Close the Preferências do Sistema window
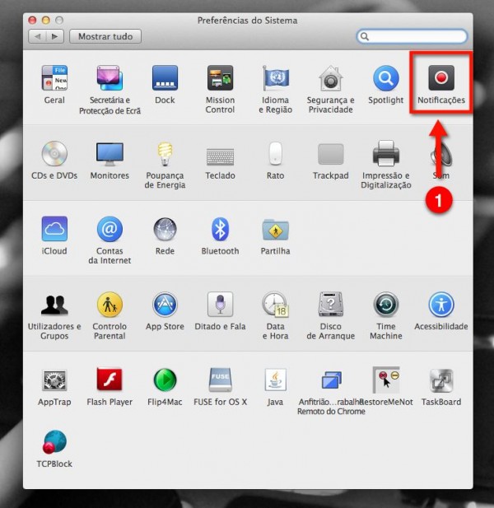 coord(32,21)
